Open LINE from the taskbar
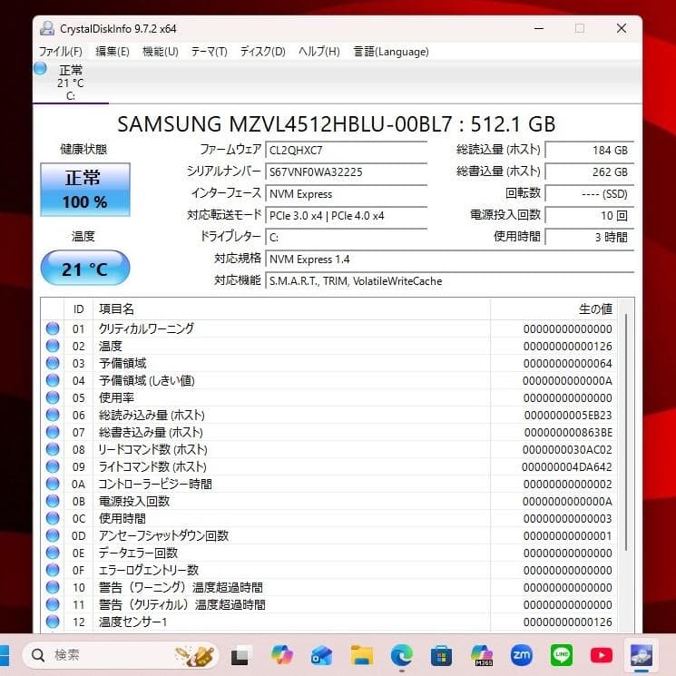This screenshot has height=676, width=676. [x=562, y=655]
